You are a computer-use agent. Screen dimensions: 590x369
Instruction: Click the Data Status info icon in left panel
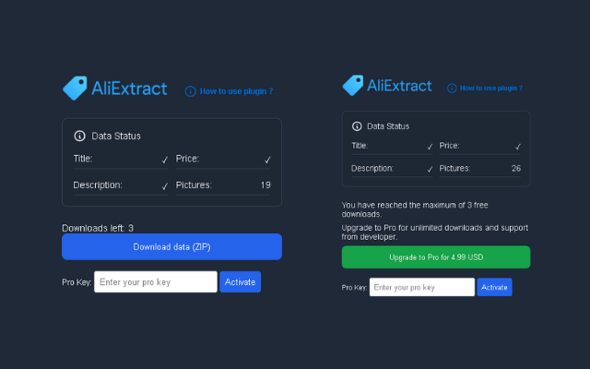[x=79, y=136]
